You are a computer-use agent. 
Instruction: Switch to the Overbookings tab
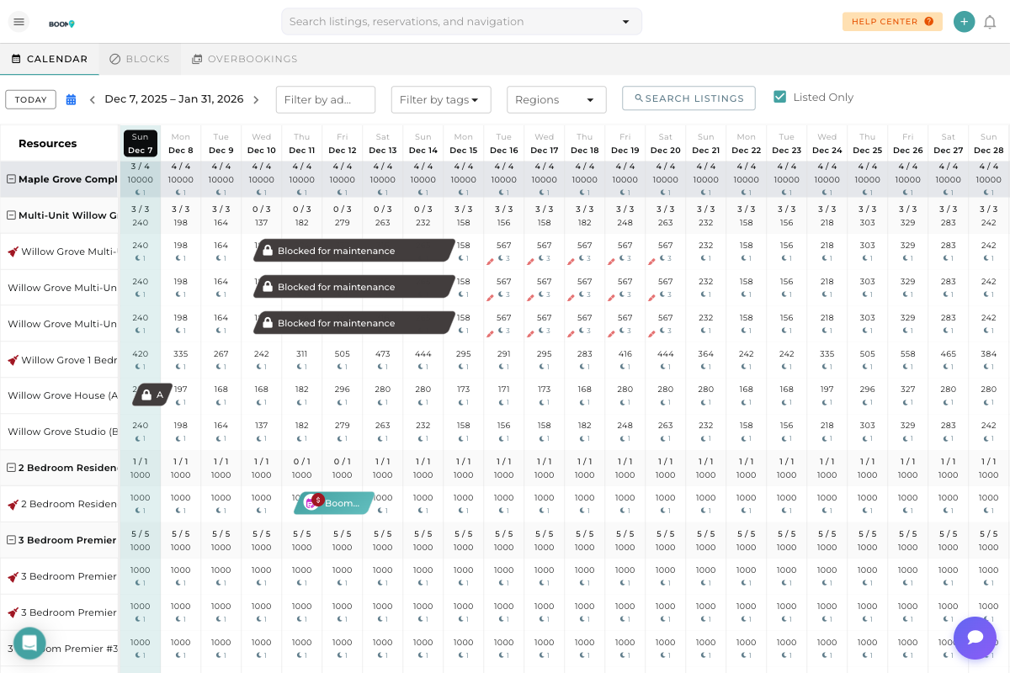[244, 59]
